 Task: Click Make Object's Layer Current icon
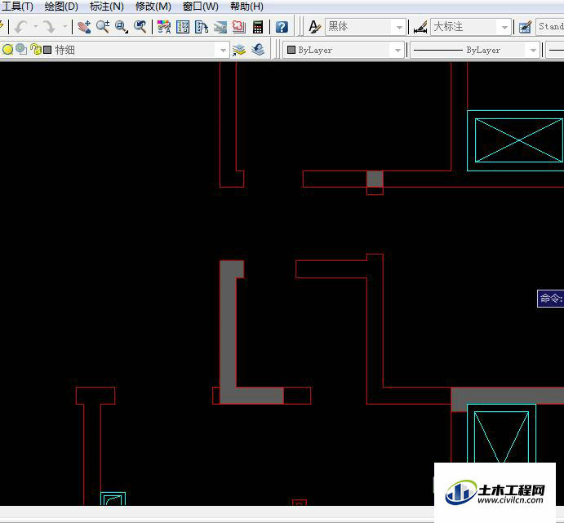click(239, 50)
